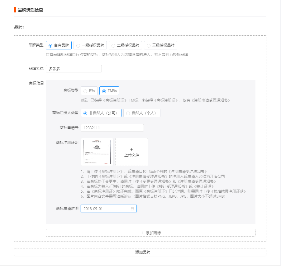This screenshot has width=281, height=266.
Task: Click upload note 2 about 开店公司
Action: (x=153, y=177)
